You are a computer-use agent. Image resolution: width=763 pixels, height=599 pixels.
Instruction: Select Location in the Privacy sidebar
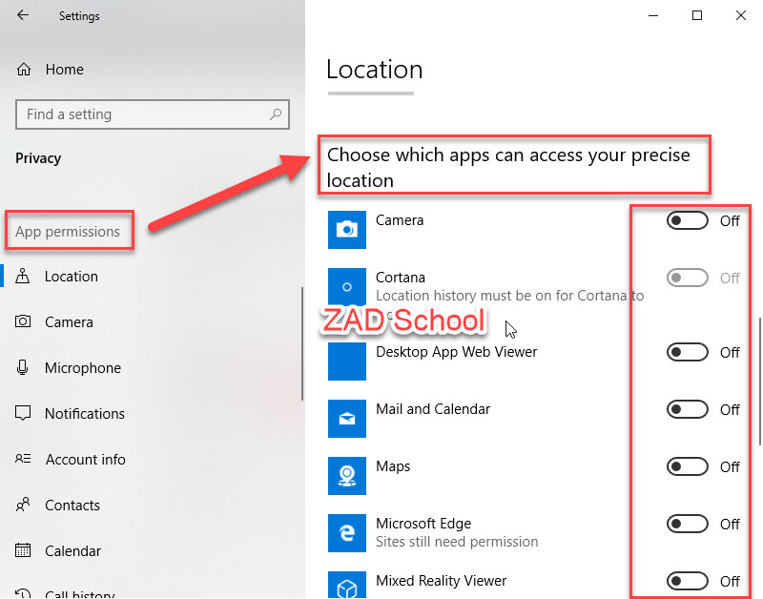tap(71, 277)
